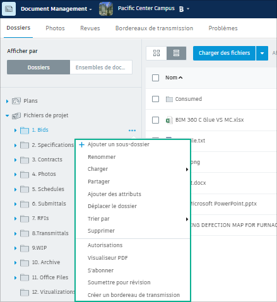Click the 12. Vizualizations folder icon
277x302 pixels.
point(25,293)
